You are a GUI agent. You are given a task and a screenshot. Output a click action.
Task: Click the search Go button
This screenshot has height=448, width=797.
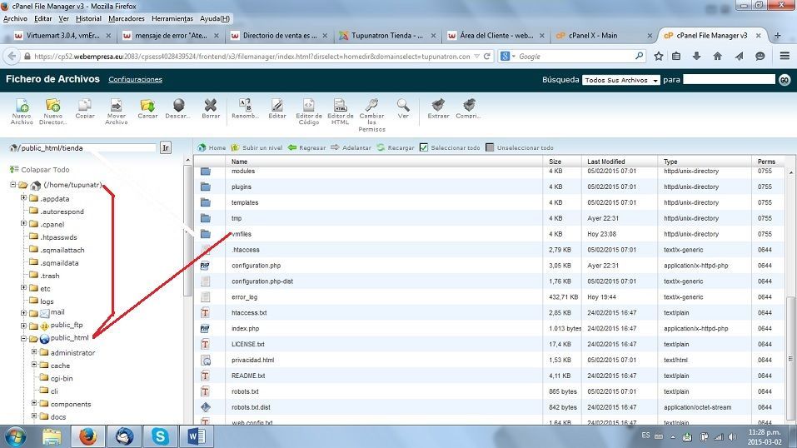785,80
